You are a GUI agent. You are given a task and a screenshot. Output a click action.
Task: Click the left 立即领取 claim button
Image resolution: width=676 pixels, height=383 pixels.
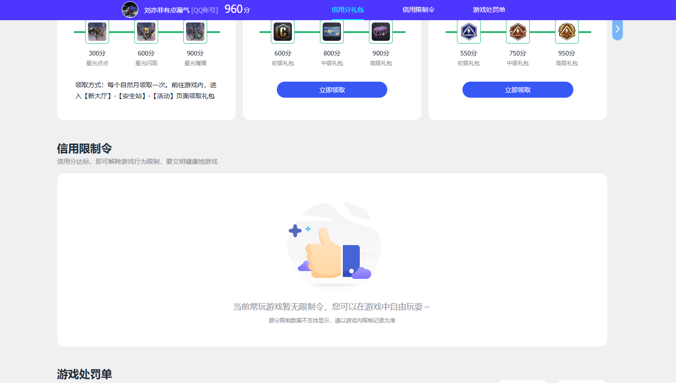[332, 89]
